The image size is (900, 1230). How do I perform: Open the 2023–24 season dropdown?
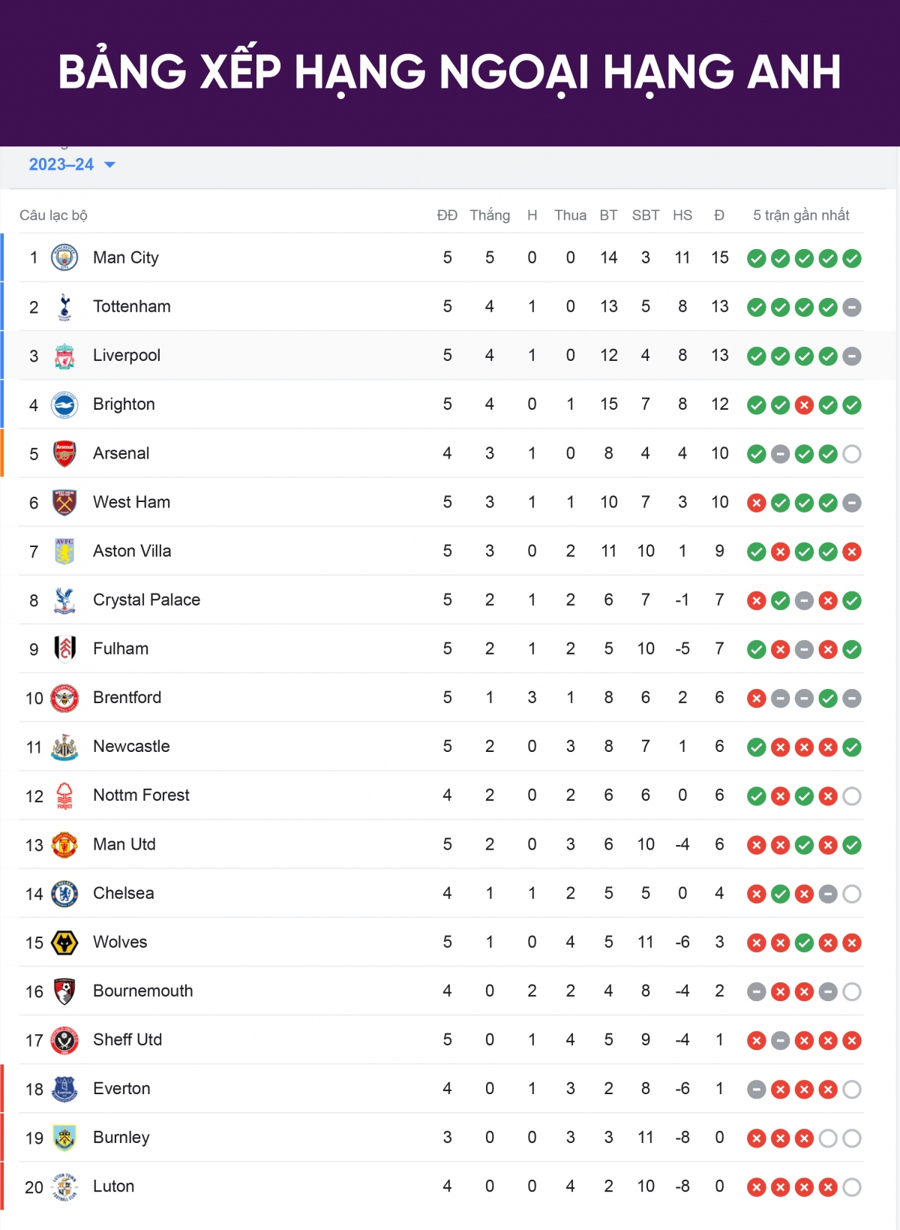pyautogui.click(x=72, y=164)
